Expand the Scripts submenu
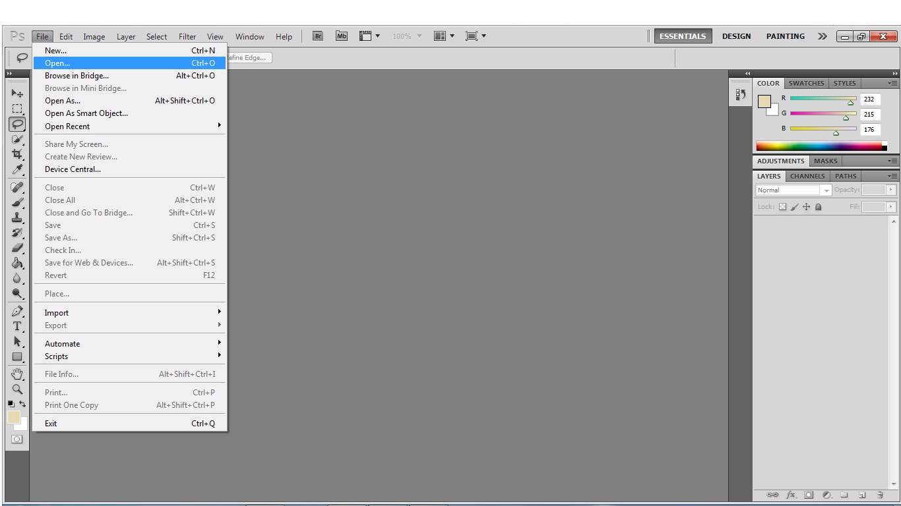901x506 pixels. point(130,356)
